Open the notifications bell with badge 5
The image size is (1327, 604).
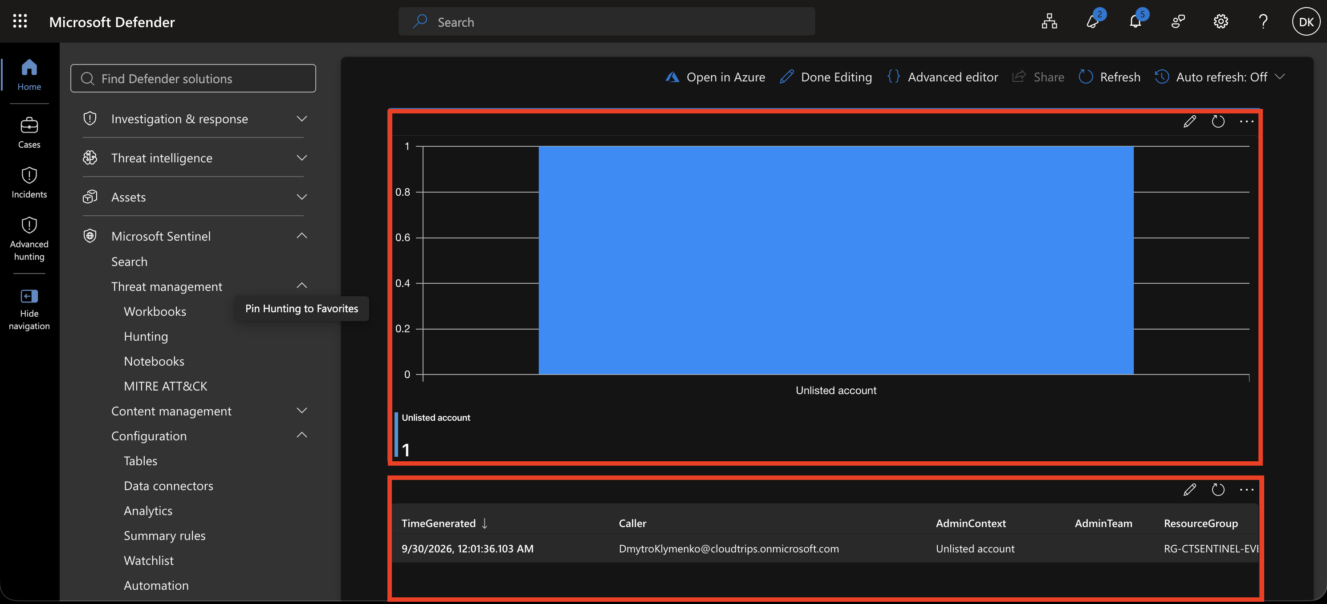pos(1136,22)
